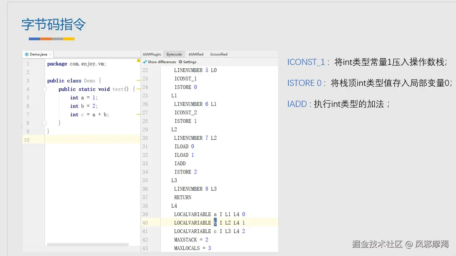456x256 pixels.
Task: Switch to the Bytecode tab
Action: (174, 54)
